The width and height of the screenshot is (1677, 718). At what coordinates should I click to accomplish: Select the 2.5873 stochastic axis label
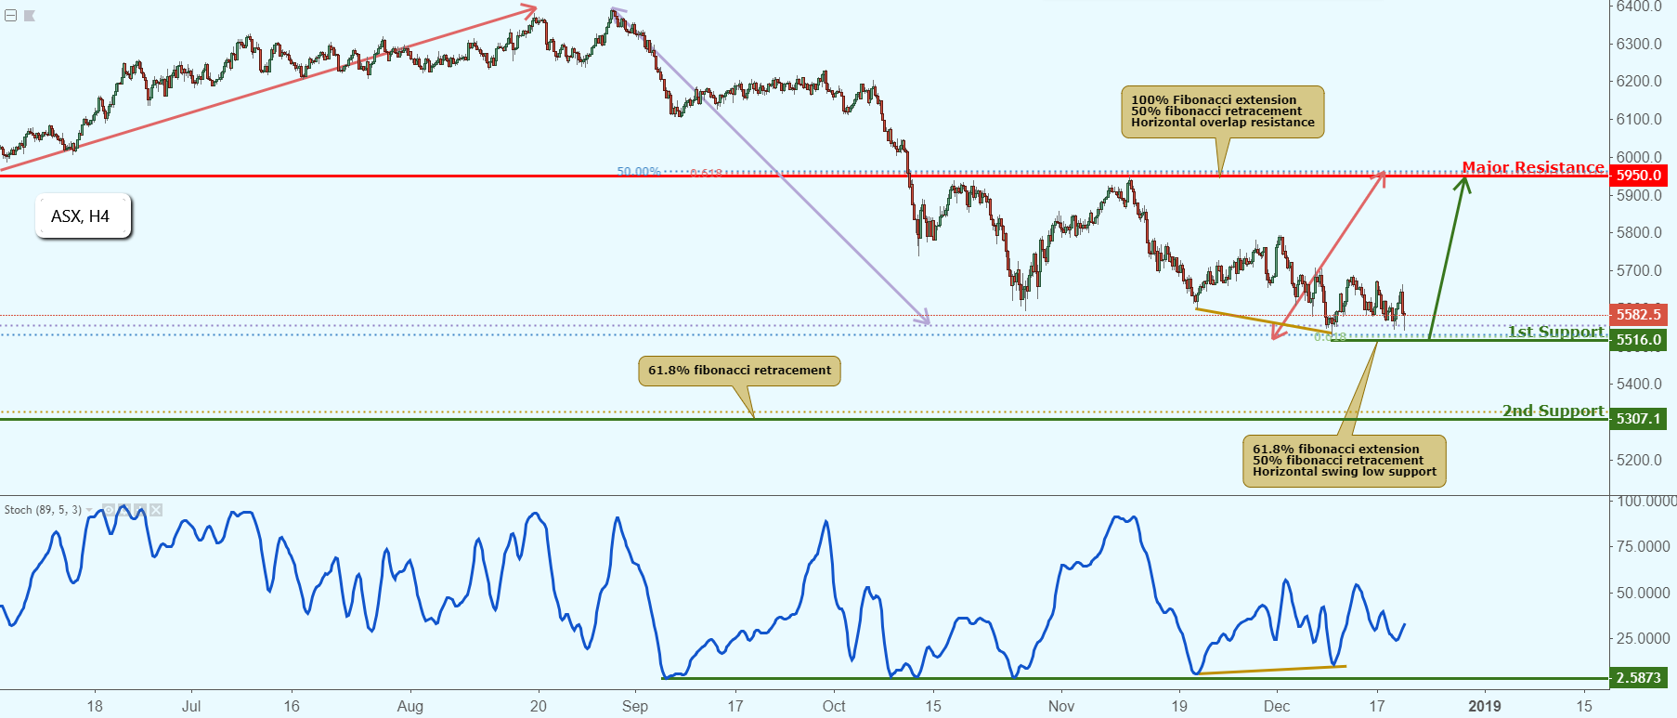pos(1638,678)
